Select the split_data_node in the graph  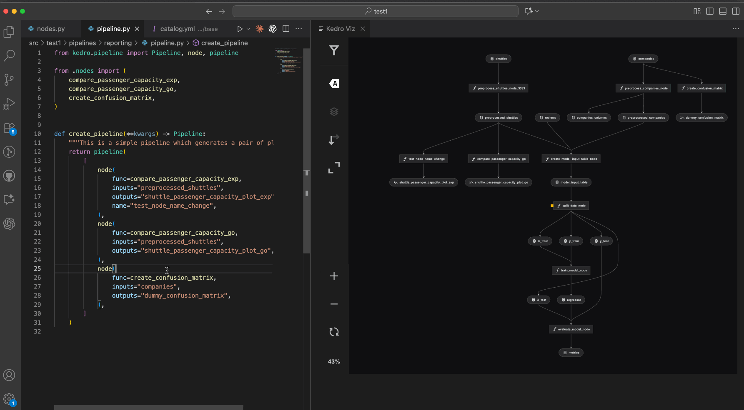tap(572, 205)
